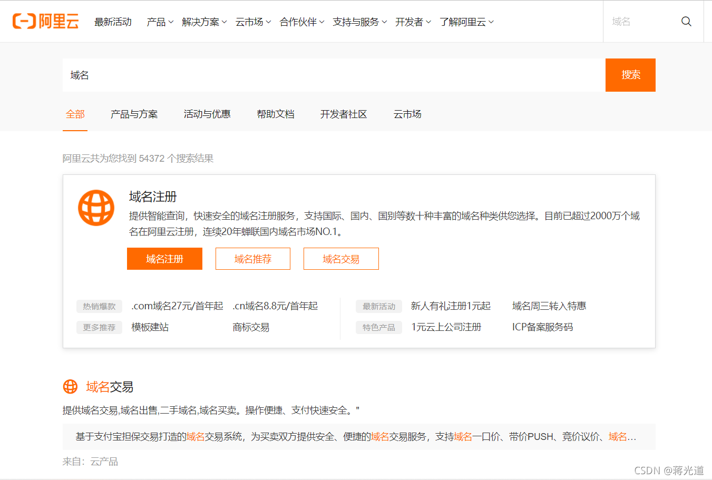
Task: Expand the 解决方案 dropdown menu
Action: (x=204, y=22)
